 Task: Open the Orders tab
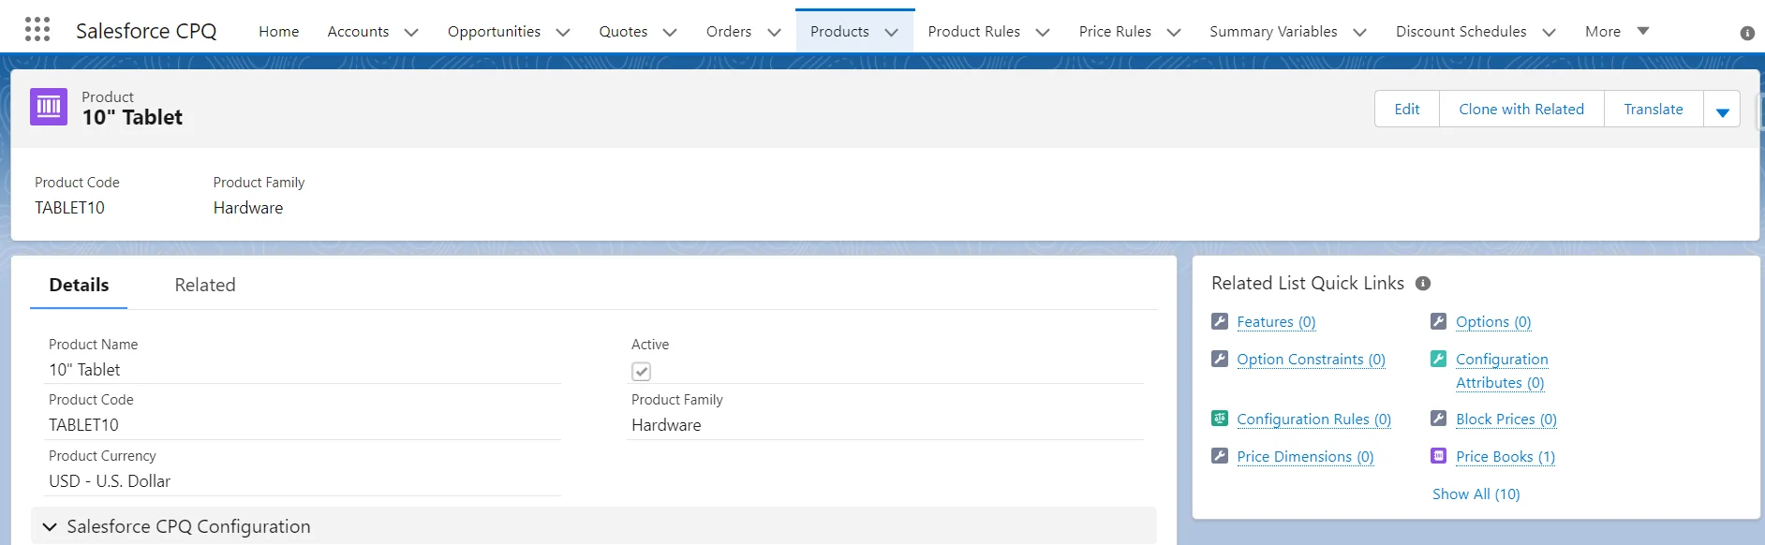pyautogui.click(x=729, y=32)
